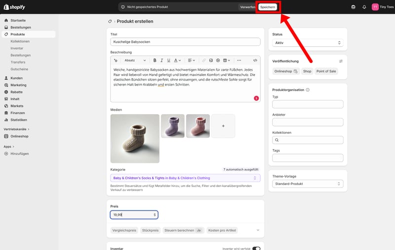The image size is (395, 250).
Task: Open HTML code view of description
Action: 255,60
